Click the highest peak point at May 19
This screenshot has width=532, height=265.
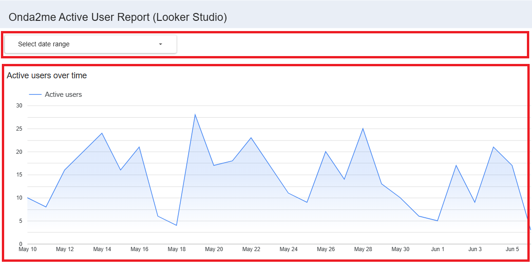[x=195, y=115]
